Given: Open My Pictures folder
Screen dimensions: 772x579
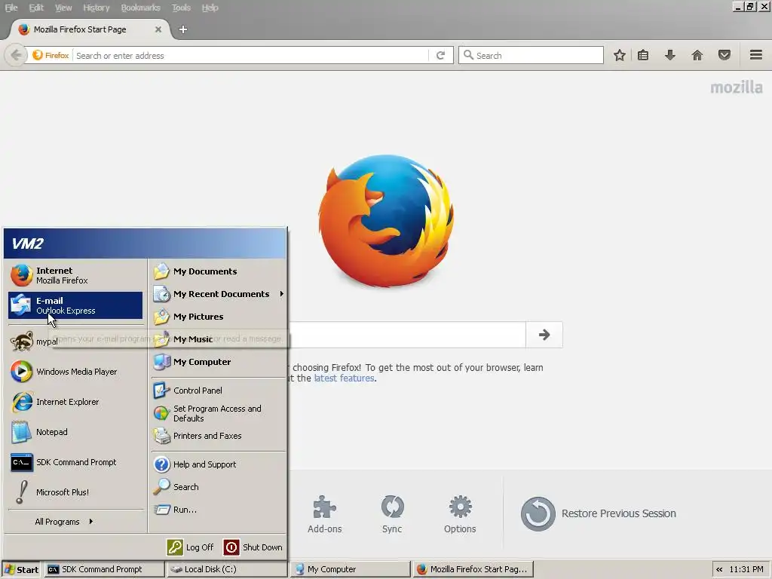Looking at the screenshot, I should pyautogui.click(x=218, y=317).
